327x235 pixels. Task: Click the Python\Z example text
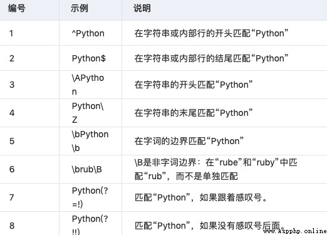[x=88, y=113]
